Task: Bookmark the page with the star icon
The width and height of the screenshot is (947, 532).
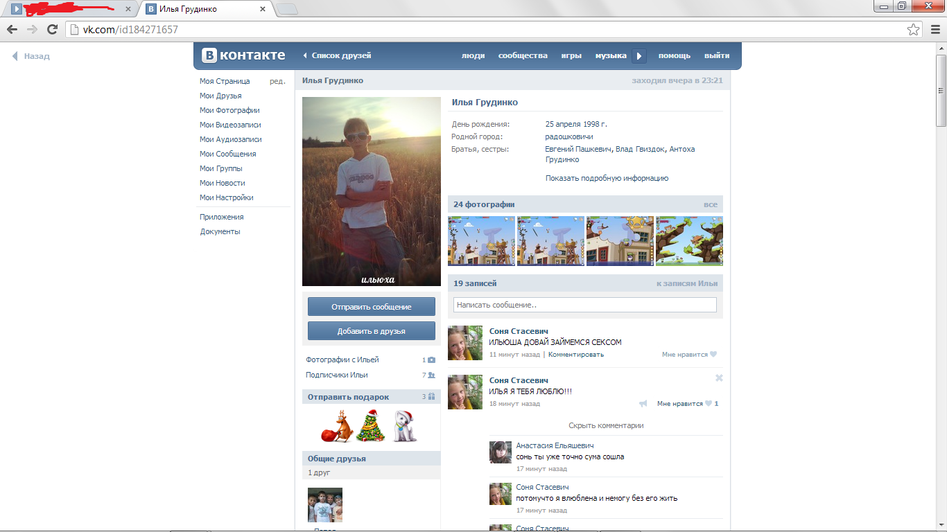Action: tap(914, 29)
